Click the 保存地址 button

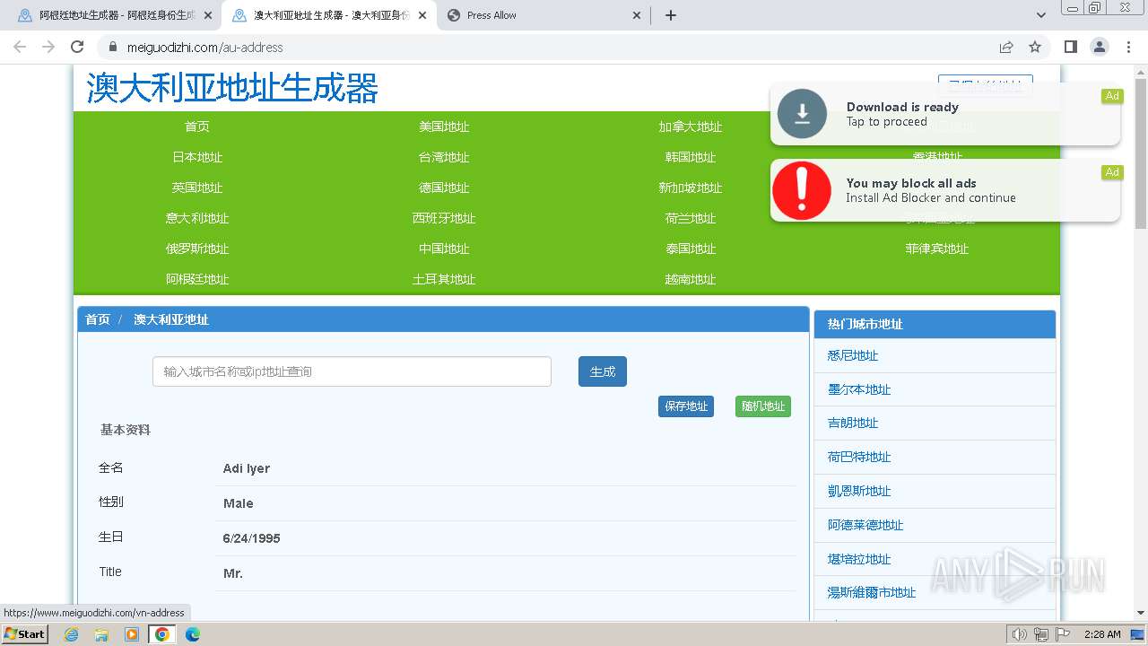point(686,406)
